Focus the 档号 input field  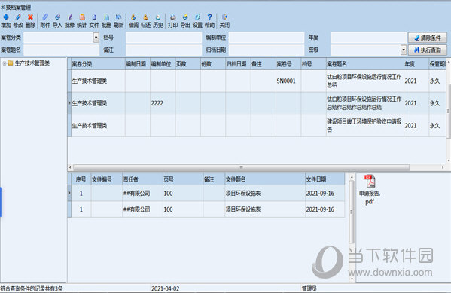coord(163,38)
